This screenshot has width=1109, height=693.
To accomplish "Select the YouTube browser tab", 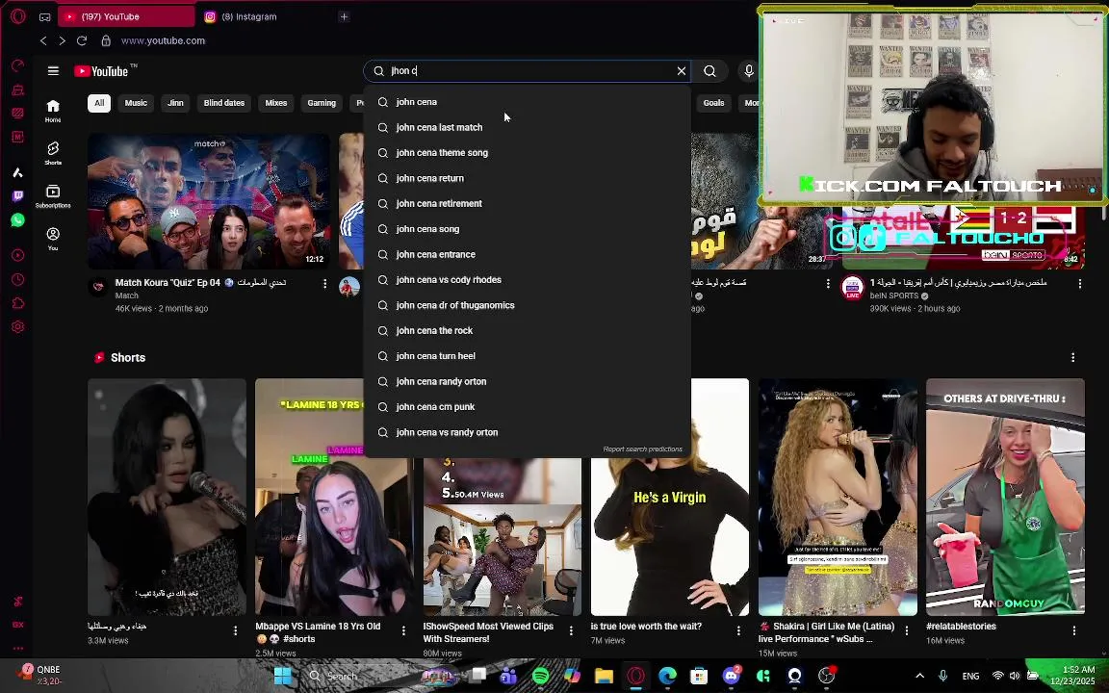I will 127,16.
